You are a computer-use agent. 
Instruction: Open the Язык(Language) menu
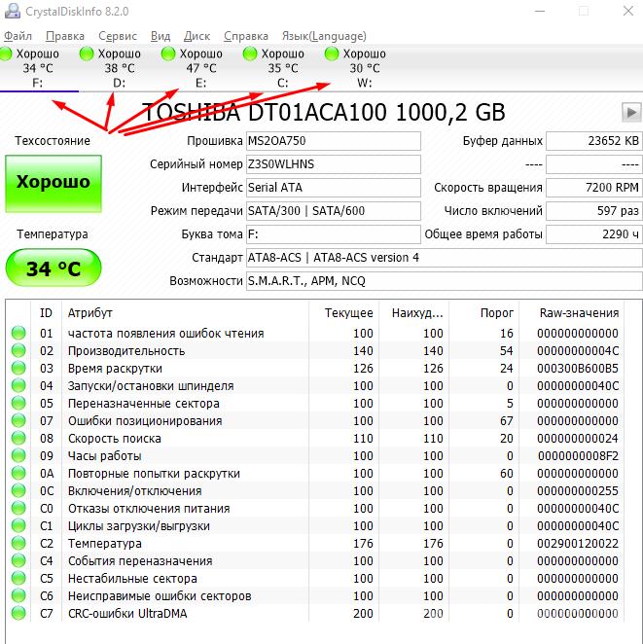click(324, 36)
